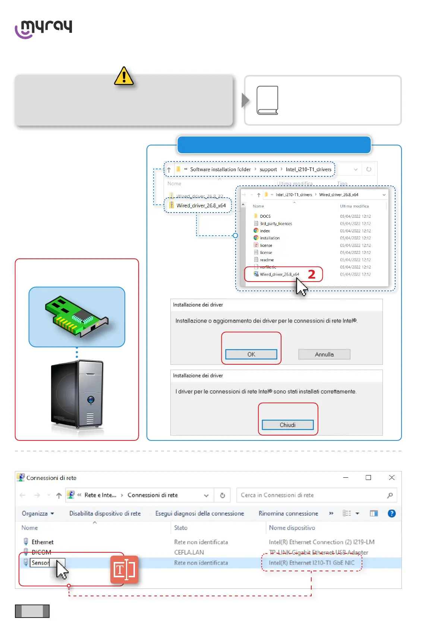This screenshot has height=628, width=444.
Task: Click the DOCS folder icon
Action: pyautogui.click(x=256, y=216)
